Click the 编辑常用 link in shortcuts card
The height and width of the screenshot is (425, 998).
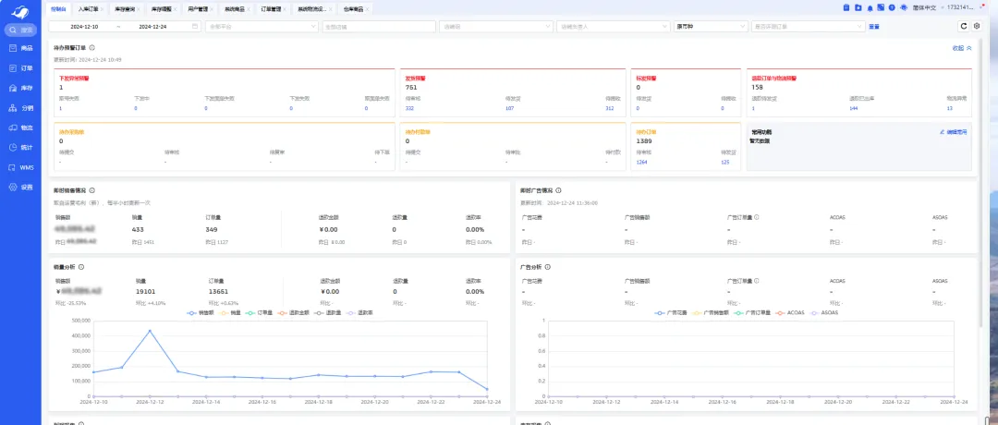pos(953,132)
